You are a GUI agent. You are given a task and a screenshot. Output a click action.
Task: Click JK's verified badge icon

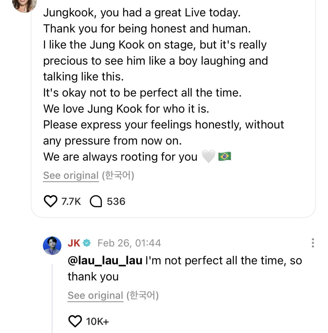pos(87,243)
